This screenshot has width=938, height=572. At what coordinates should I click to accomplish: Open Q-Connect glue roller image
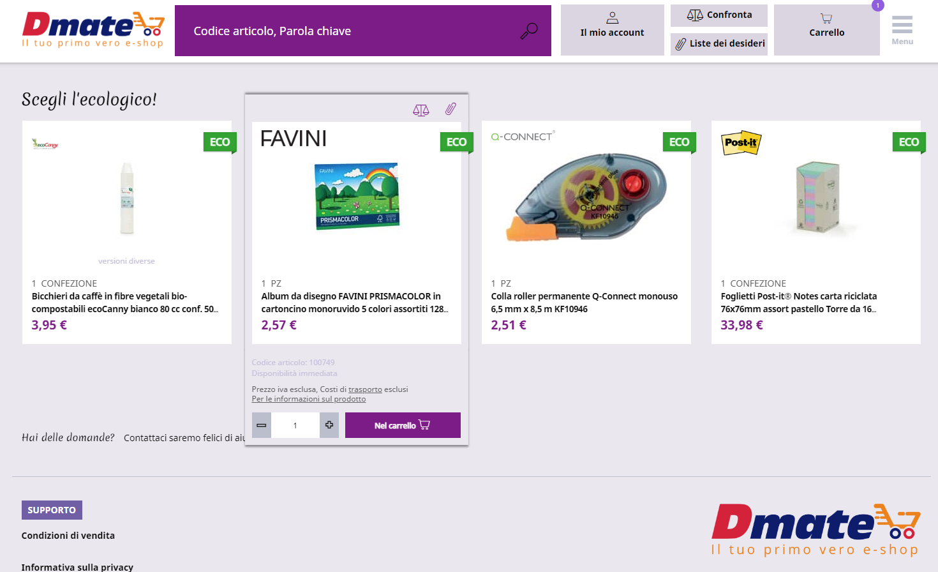(x=586, y=197)
